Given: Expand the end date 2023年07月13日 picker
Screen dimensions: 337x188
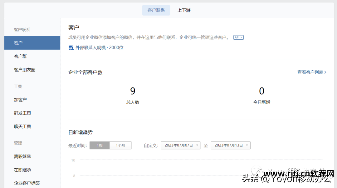Looking at the screenshot, I should click(230, 145).
